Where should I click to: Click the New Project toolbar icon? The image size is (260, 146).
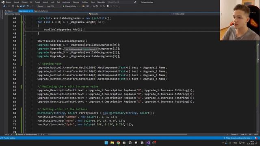(x=13, y=6)
